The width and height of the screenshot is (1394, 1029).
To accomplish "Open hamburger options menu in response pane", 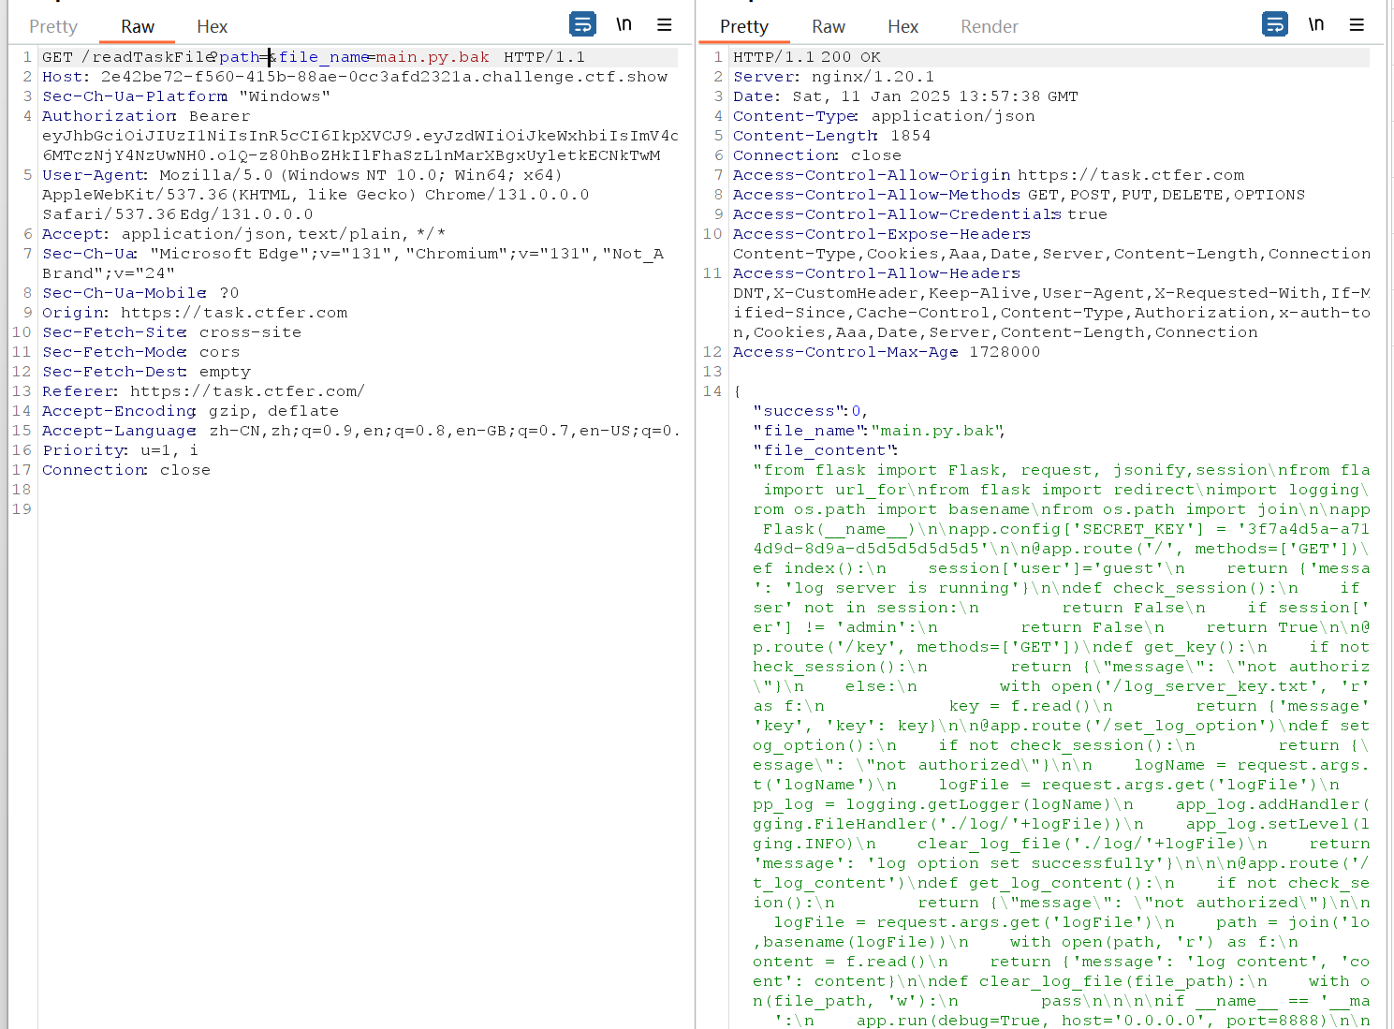I will pyautogui.click(x=1357, y=24).
